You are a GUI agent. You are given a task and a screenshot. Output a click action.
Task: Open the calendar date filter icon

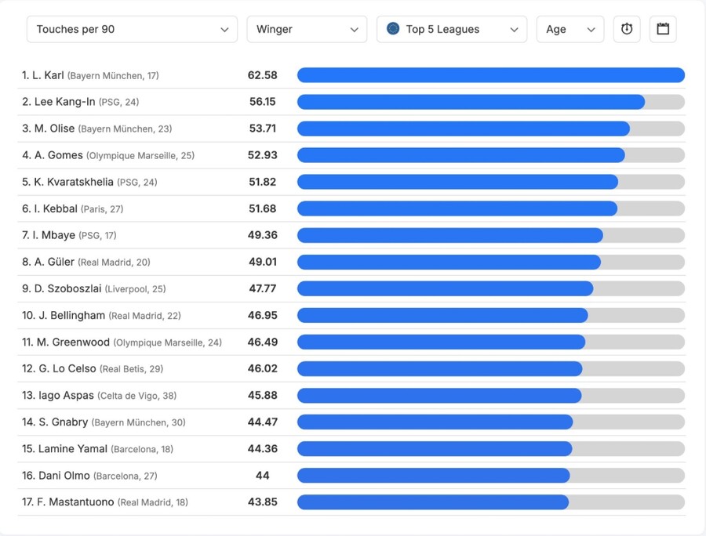(x=663, y=29)
